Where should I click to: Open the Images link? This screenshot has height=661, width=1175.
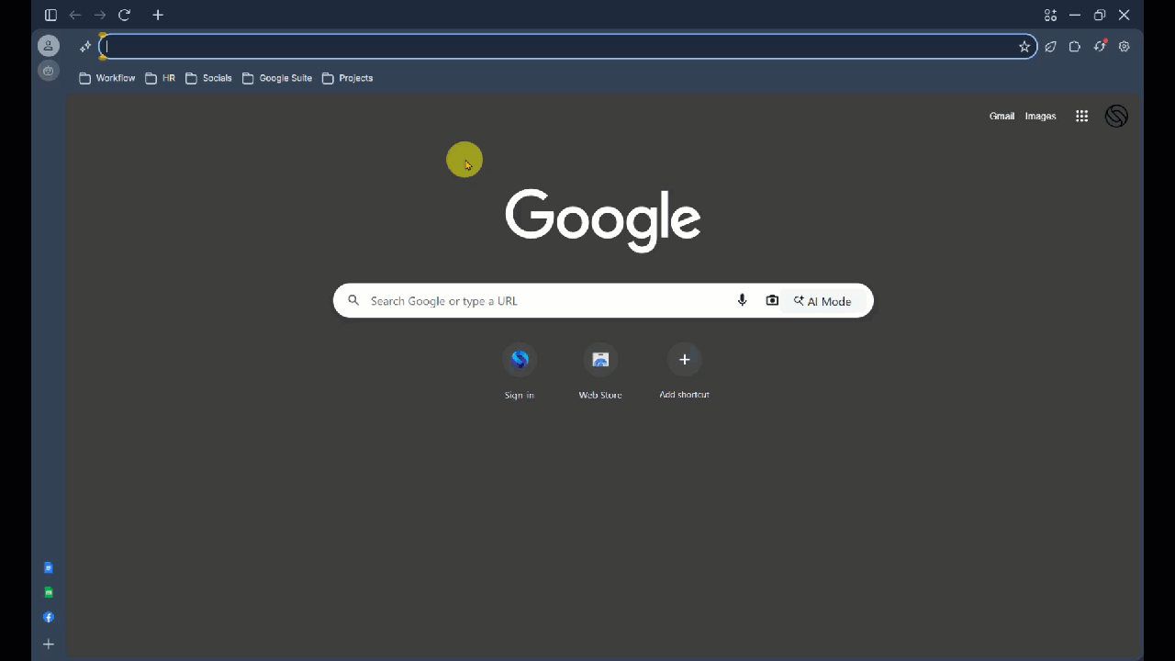tap(1040, 117)
